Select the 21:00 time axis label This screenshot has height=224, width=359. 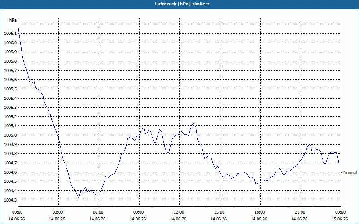coord(301,212)
